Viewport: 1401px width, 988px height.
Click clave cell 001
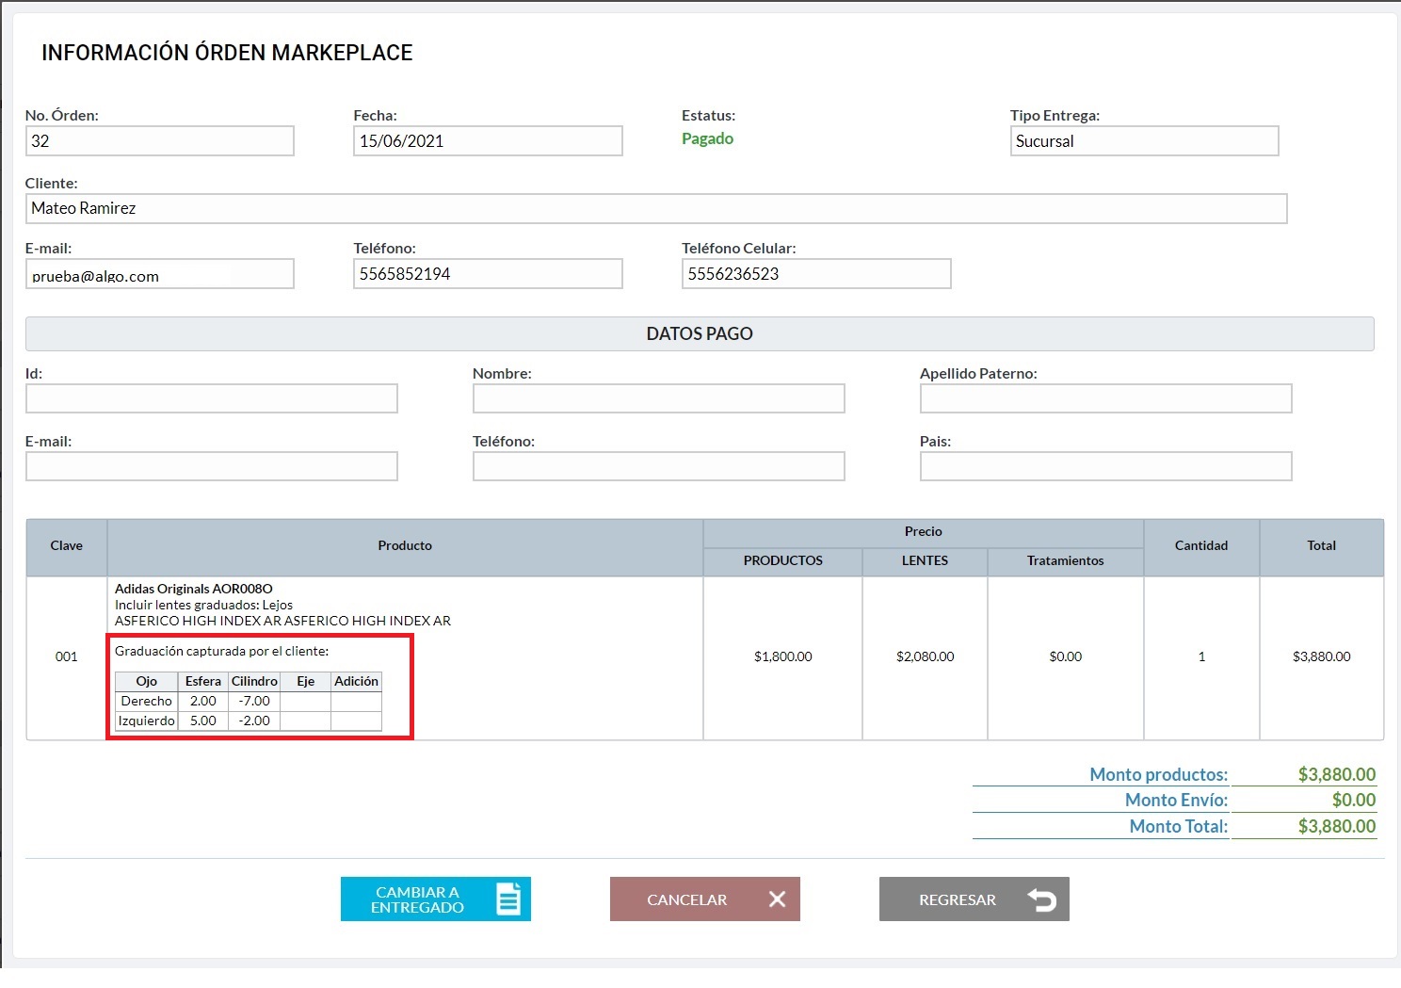pos(67,657)
